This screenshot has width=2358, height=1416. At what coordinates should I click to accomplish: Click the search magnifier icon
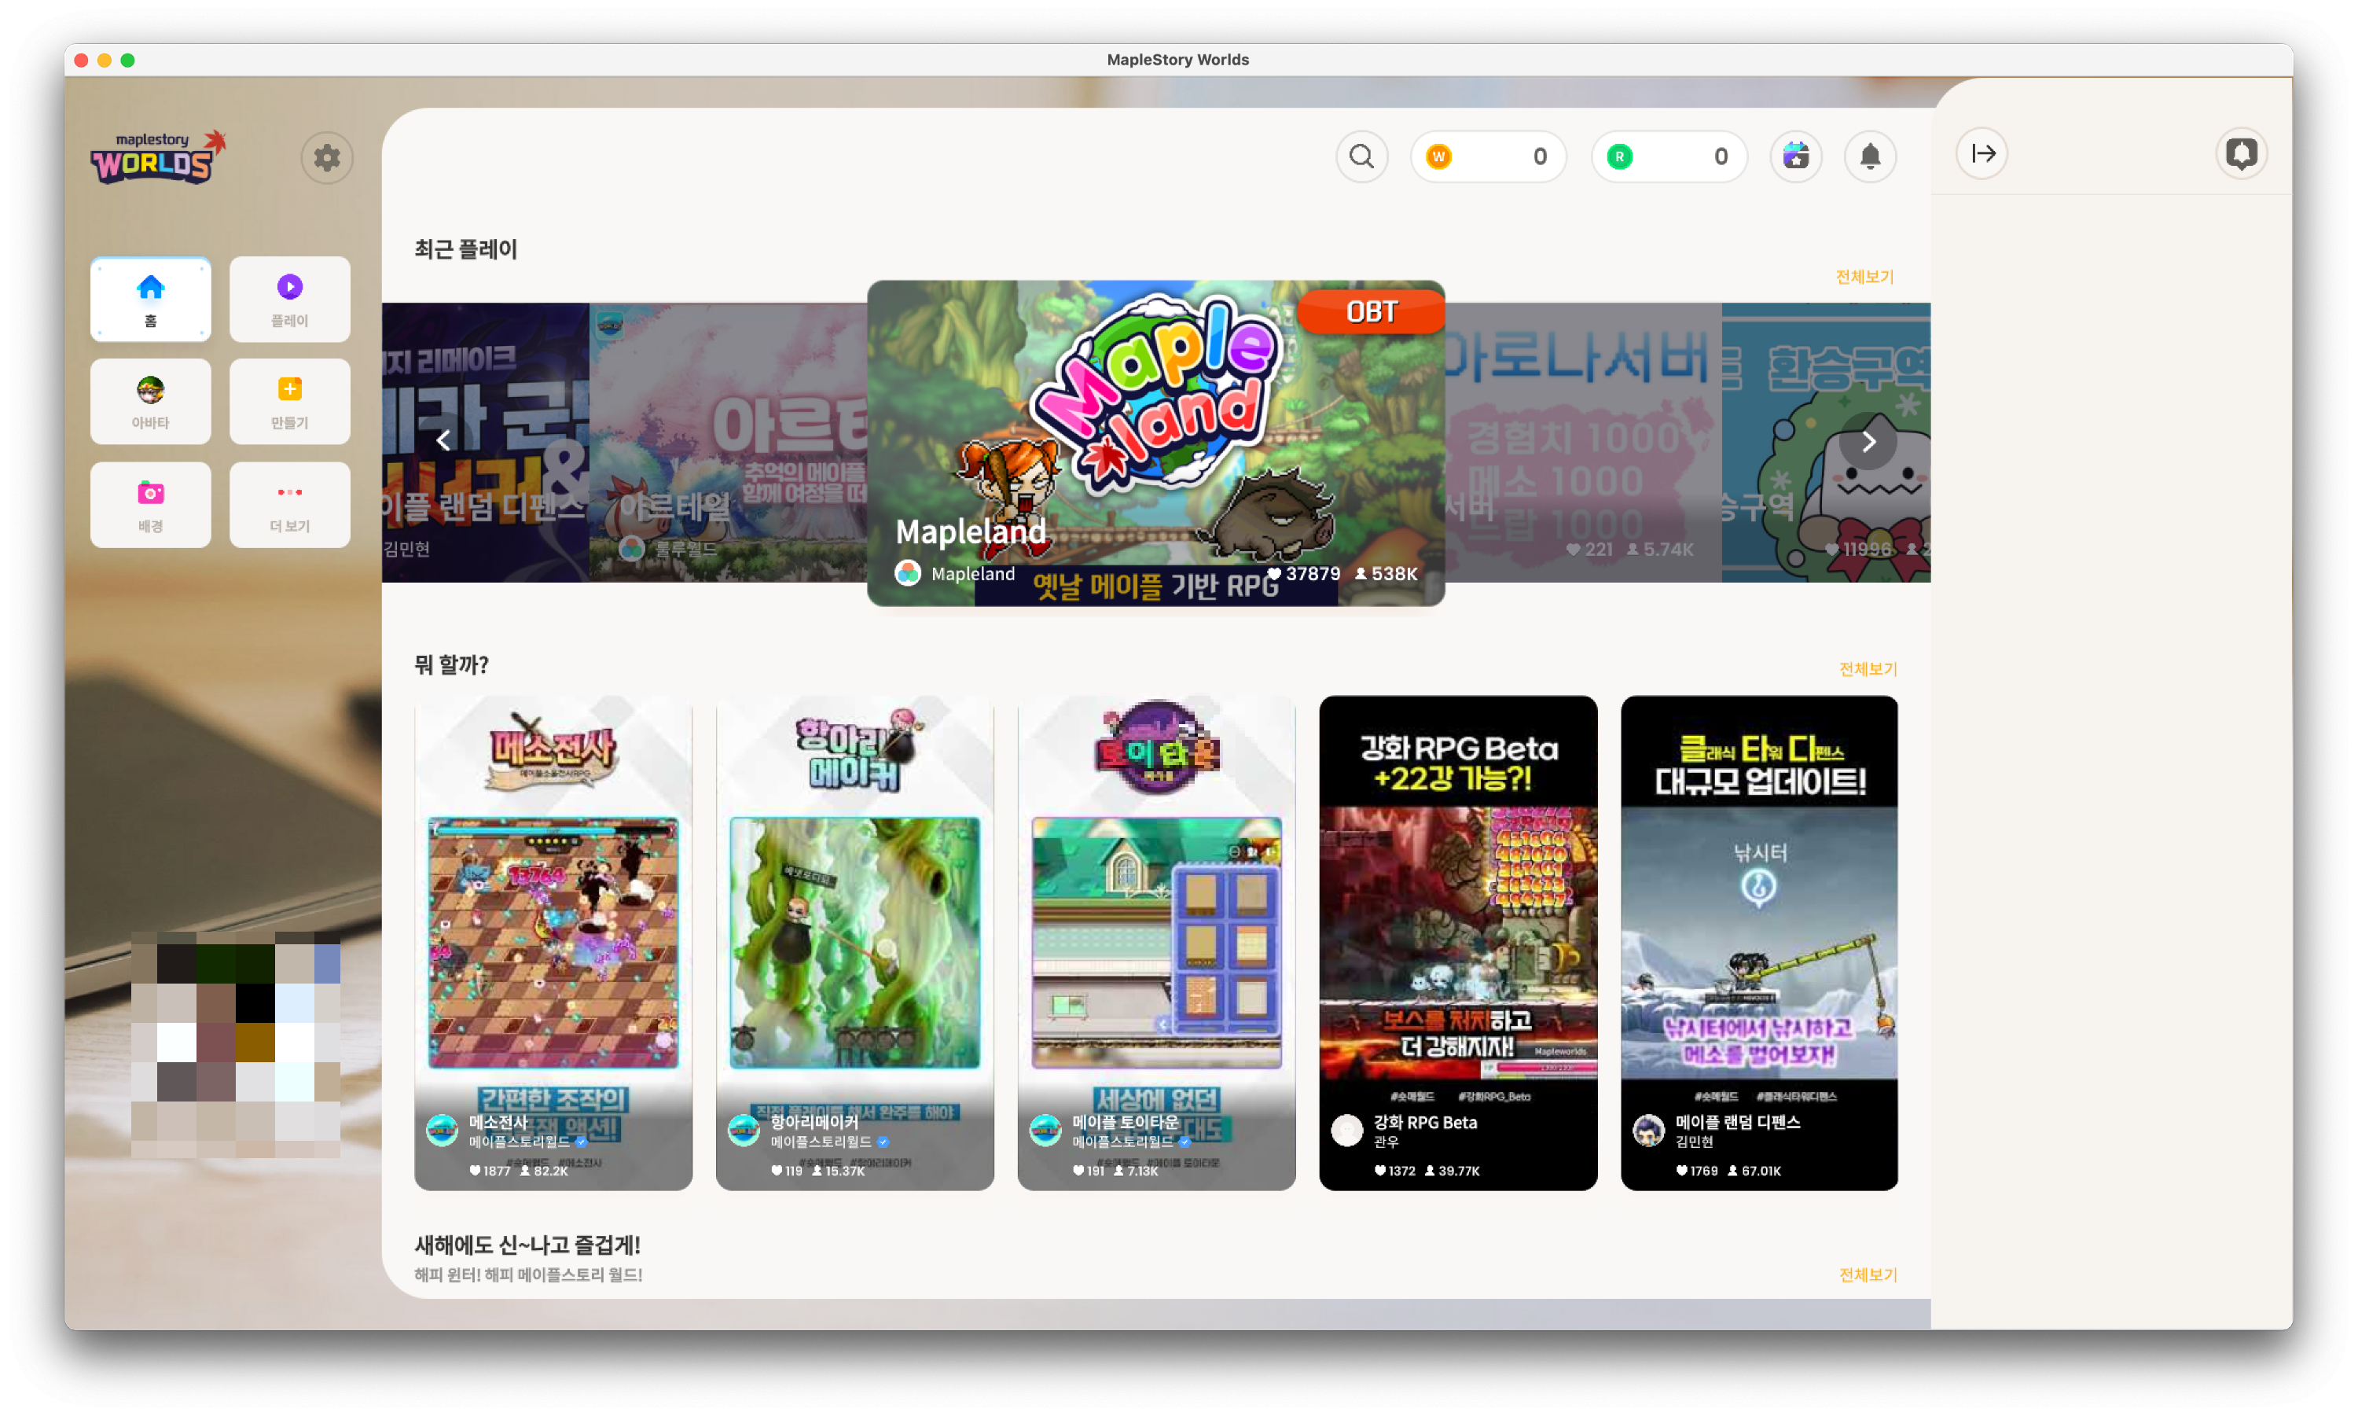[1361, 156]
